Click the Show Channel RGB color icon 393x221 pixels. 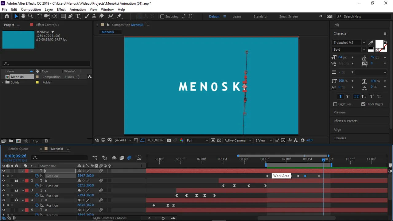(181, 140)
